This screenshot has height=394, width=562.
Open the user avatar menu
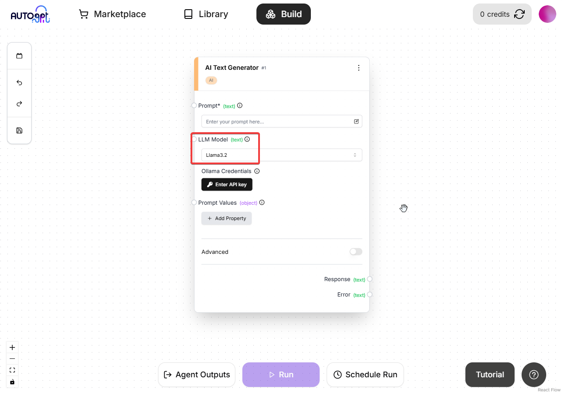point(548,14)
